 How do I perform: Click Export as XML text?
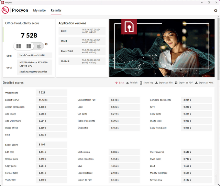(206, 83)
